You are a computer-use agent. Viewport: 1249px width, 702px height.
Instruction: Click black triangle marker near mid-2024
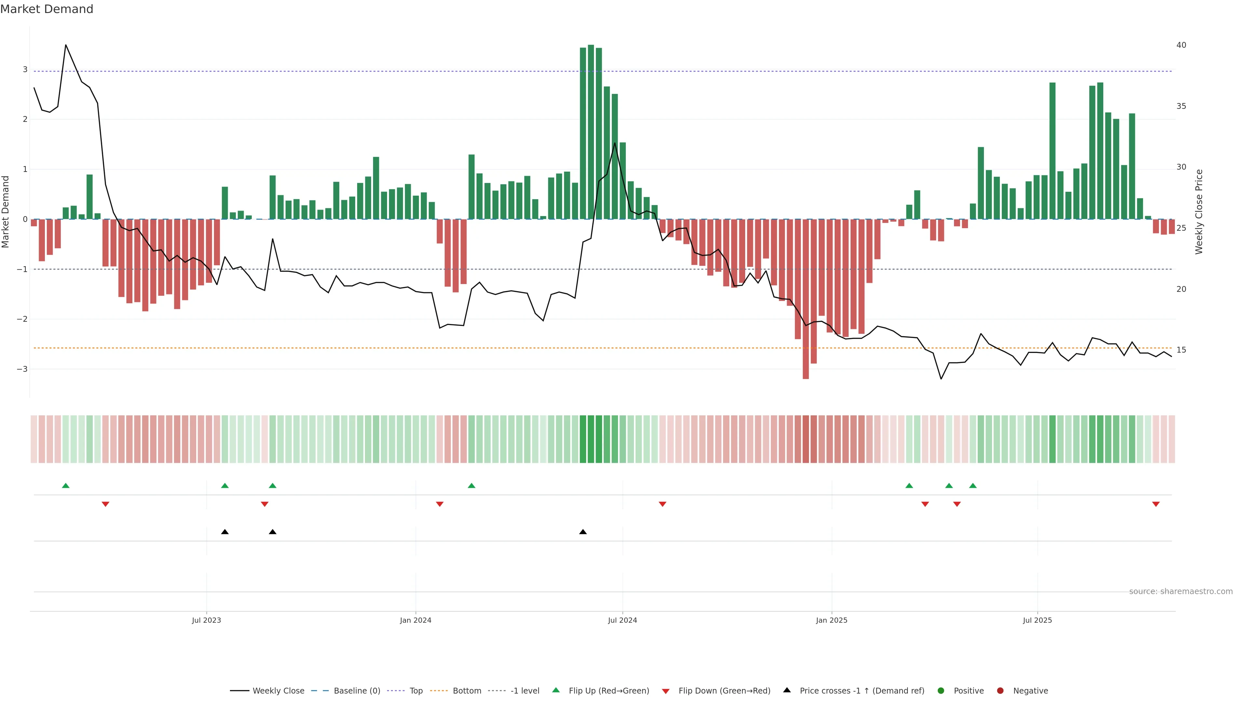[583, 532]
